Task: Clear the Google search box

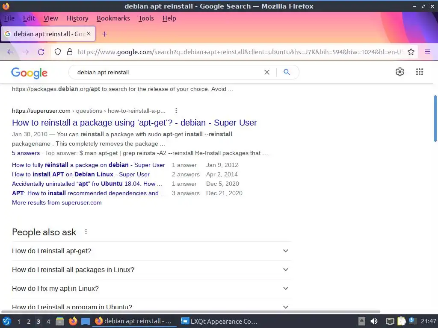Action: tap(267, 72)
